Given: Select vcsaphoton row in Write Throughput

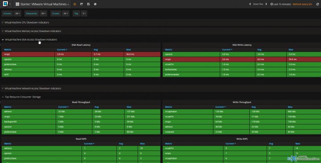Looking at the screenshot, I should 242,111.
